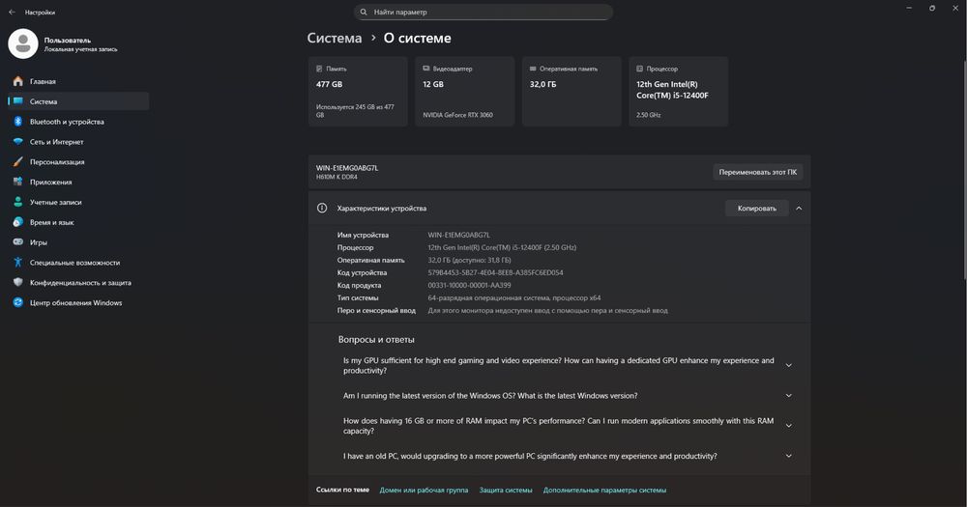The width and height of the screenshot is (967, 507).
Task: Open Центр обновления Windows
Action: 78,302
